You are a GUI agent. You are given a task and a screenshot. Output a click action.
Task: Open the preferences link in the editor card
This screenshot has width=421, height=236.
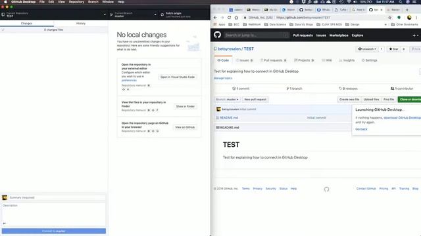[x=129, y=80]
